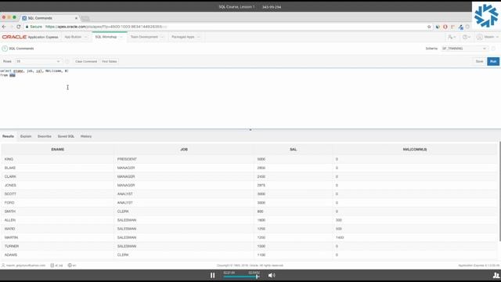Open the App Builder tab
Screen dimensions: 501x282
pos(73,37)
